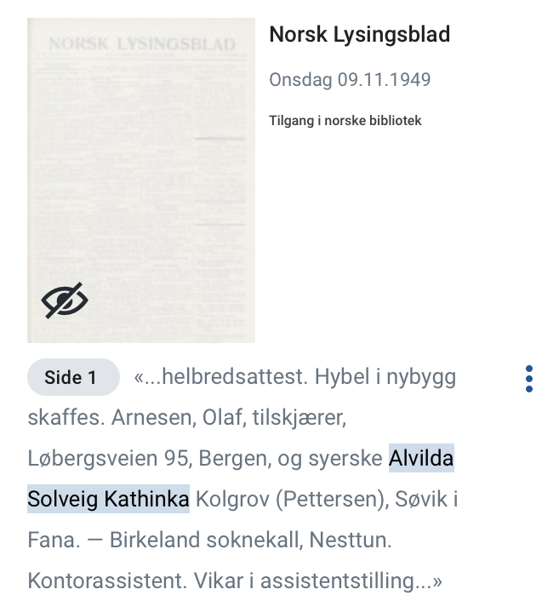Click the text Arnesen, Olaf, tilskjærer
559x612 pixels.
[x=229, y=417]
